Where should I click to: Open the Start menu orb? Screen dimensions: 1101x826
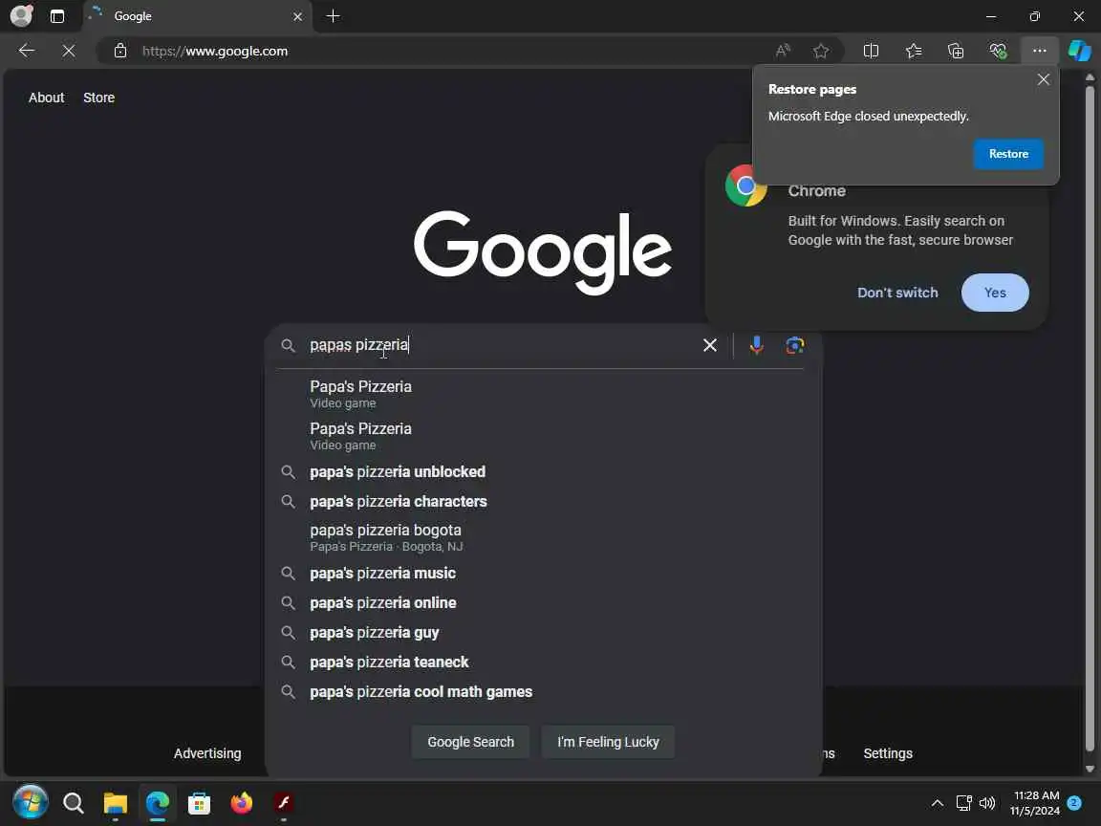click(x=31, y=802)
